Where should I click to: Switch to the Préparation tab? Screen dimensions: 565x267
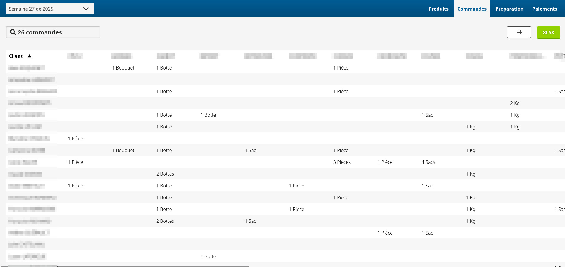[509, 9]
